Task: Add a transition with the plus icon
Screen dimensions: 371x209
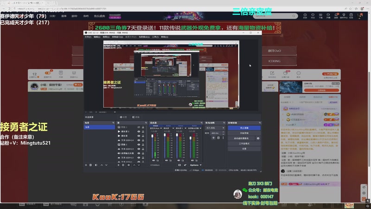Action: [213, 137]
